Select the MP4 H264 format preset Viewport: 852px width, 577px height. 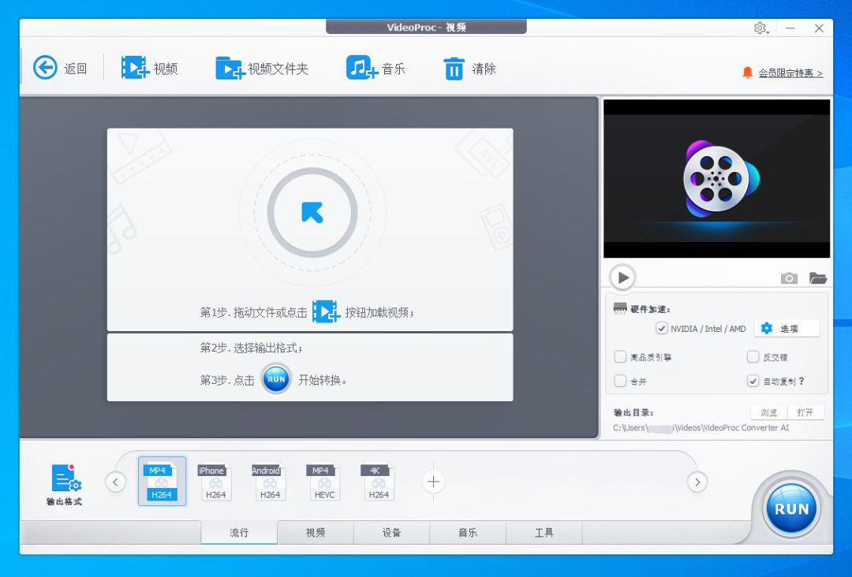[x=162, y=481]
